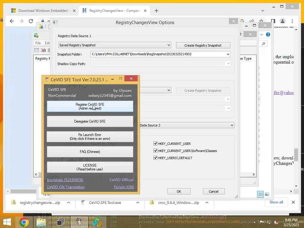Viewport: 304px width, 228px height.
Task: Uncheck HKEY_CURRENT_USER\Software\Classes checkbox
Action: point(155,151)
